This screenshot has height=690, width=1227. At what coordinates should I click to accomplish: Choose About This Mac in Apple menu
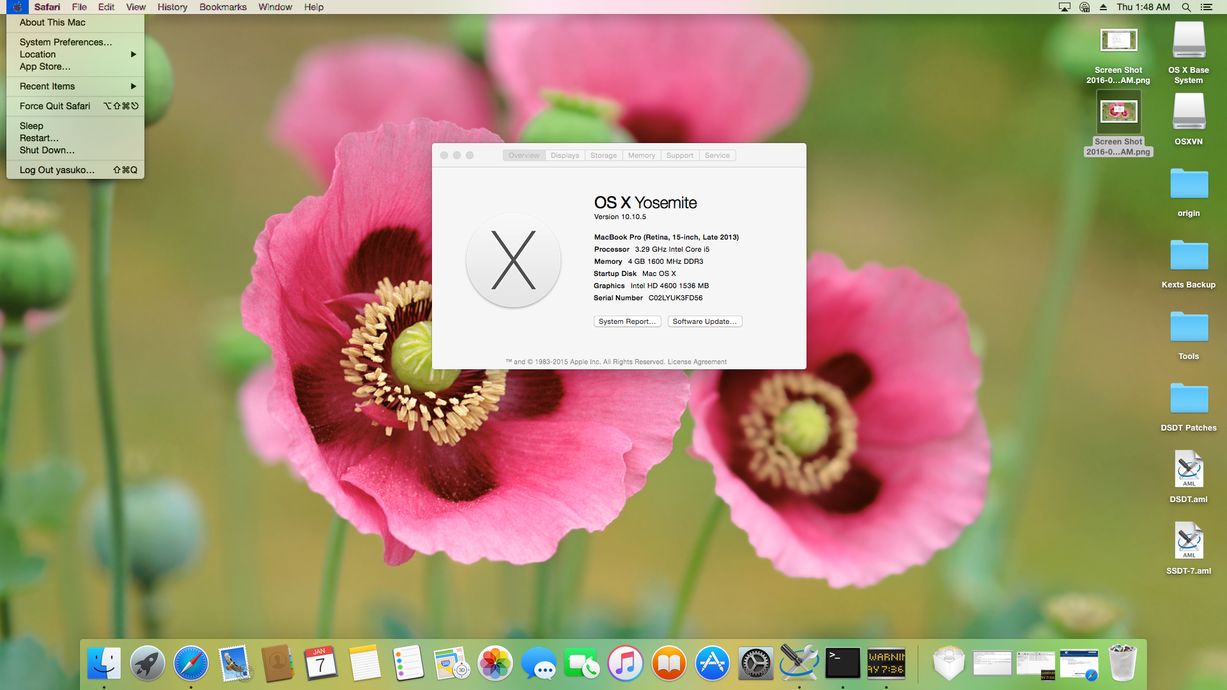pyautogui.click(x=75, y=22)
